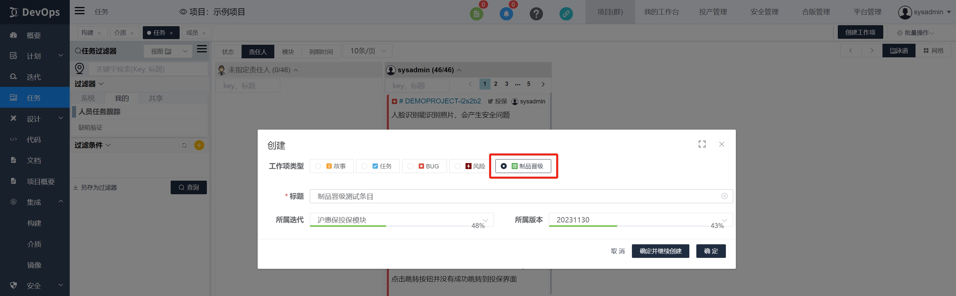Click the teal link icon in header
The height and width of the screenshot is (296, 956).
click(565, 14)
